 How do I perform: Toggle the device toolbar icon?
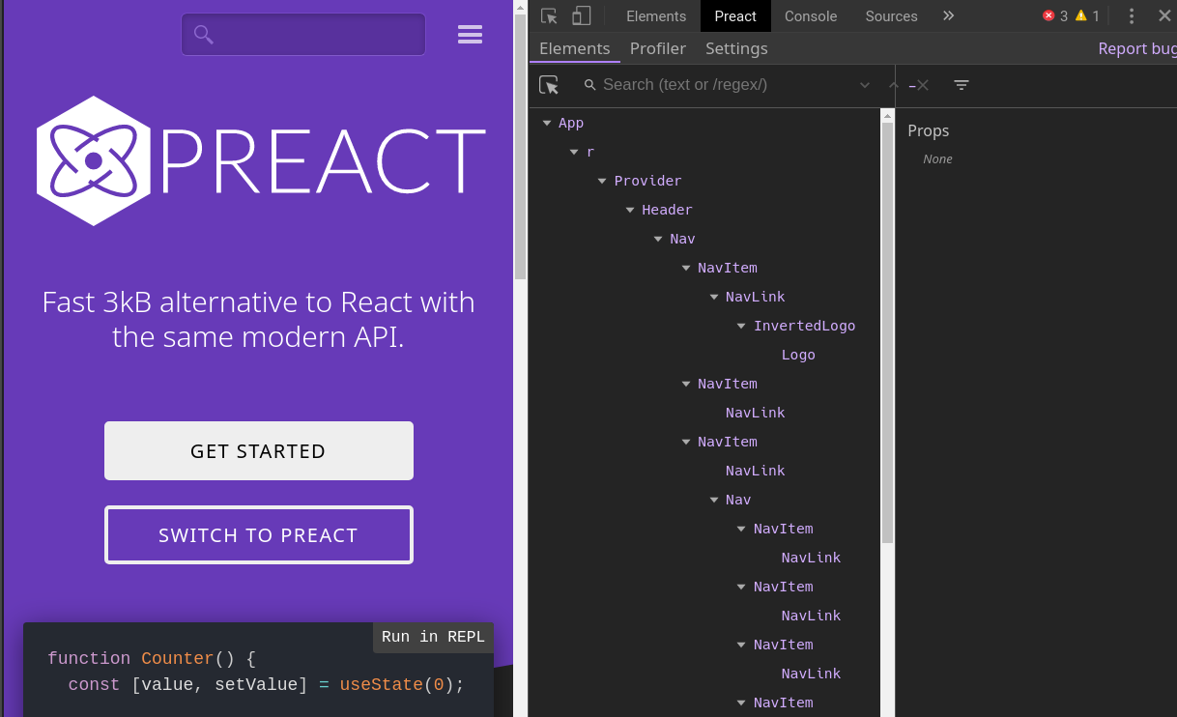(581, 15)
